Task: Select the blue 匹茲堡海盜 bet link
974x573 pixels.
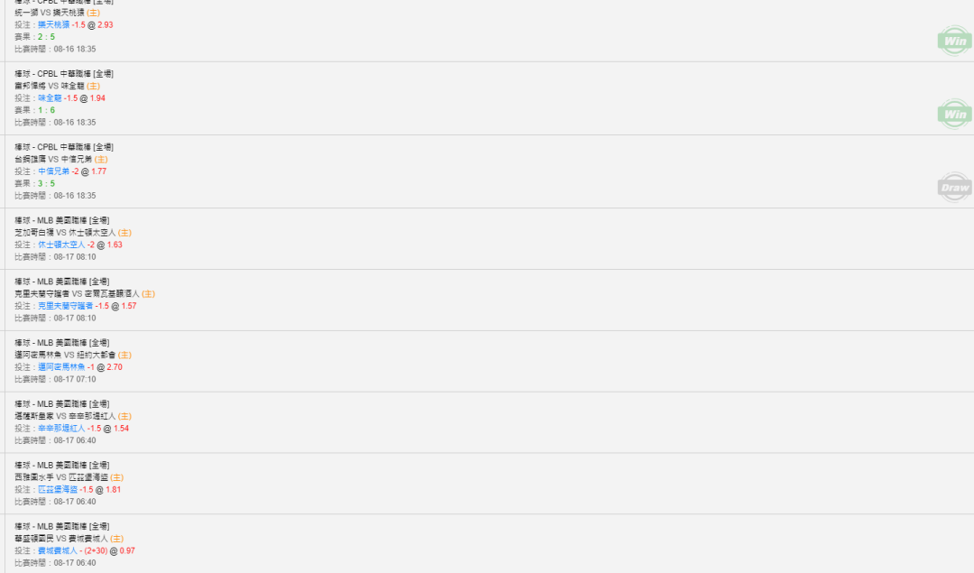Action: (x=58, y=490)
